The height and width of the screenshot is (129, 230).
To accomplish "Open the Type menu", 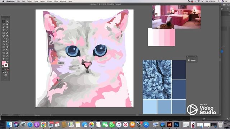I will 36,1.
